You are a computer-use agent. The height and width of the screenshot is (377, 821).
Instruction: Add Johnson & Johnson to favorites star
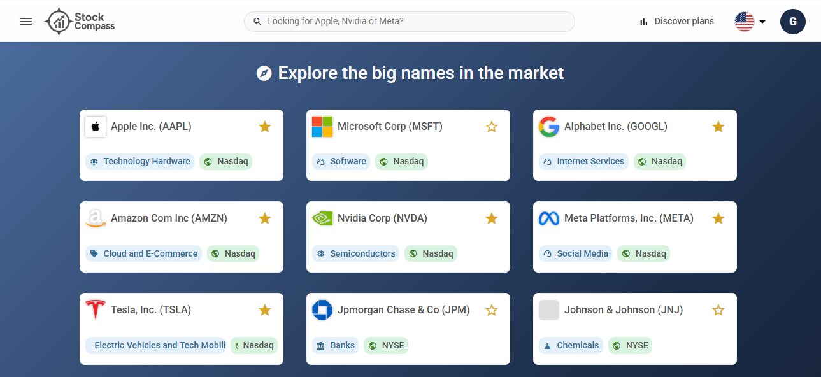click(718, 310)
